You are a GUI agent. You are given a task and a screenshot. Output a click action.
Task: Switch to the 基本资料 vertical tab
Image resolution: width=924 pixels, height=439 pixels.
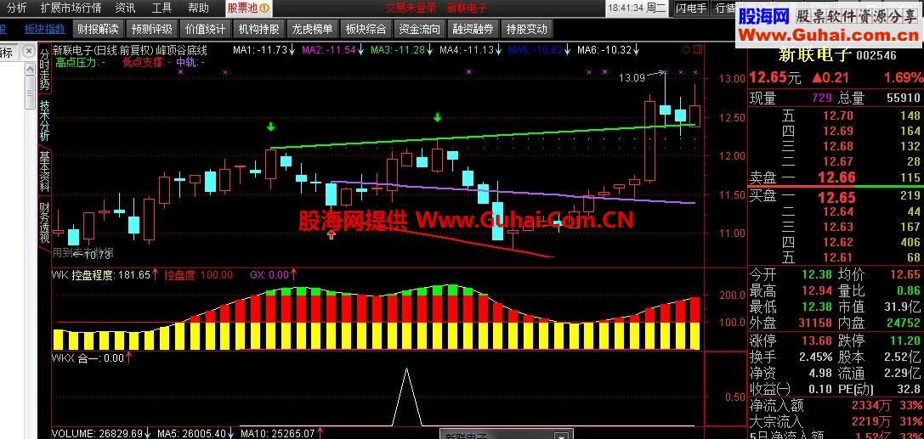click(x=45, y=172)
